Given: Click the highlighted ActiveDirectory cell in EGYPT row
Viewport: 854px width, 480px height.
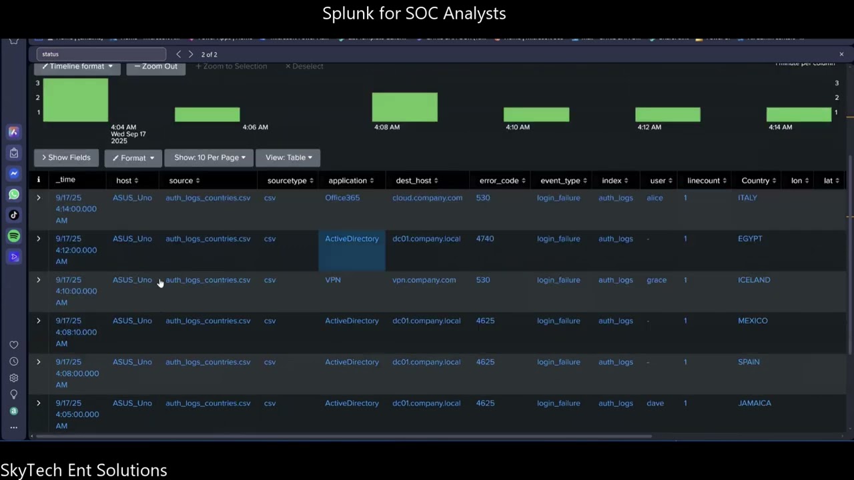Looking at the screenshot, I should (x=352, y=251).
